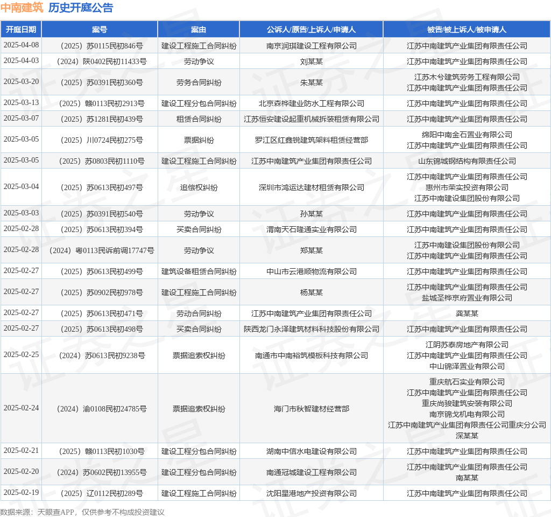Click plaintiff 陕西龙门永泽建筑材料科技股份有限公司
Screen dimensions: 551x517
pos(311,329)
